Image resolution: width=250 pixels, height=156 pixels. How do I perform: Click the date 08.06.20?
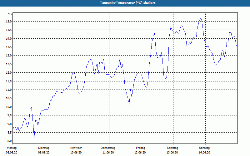12,153
